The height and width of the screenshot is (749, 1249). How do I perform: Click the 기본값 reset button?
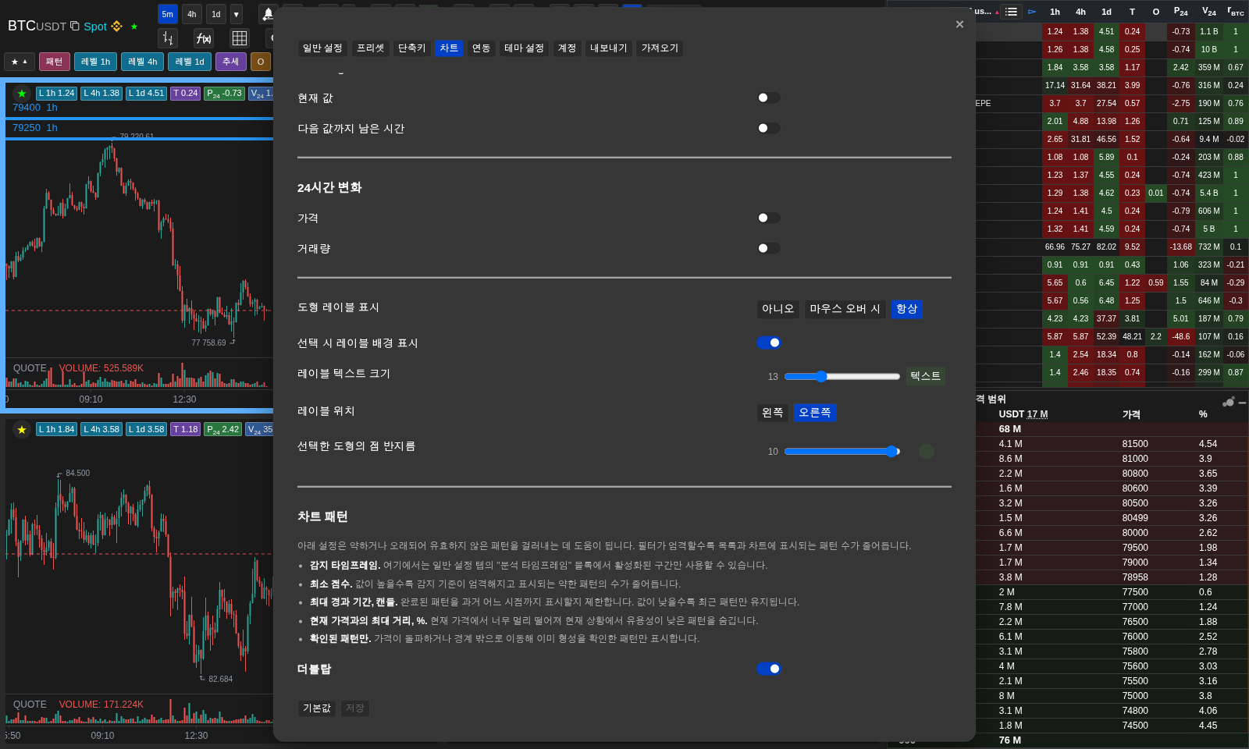(x=317, y=708)
